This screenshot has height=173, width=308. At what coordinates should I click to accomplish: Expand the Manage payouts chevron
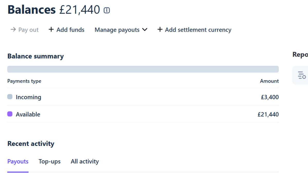click(145, 30)
